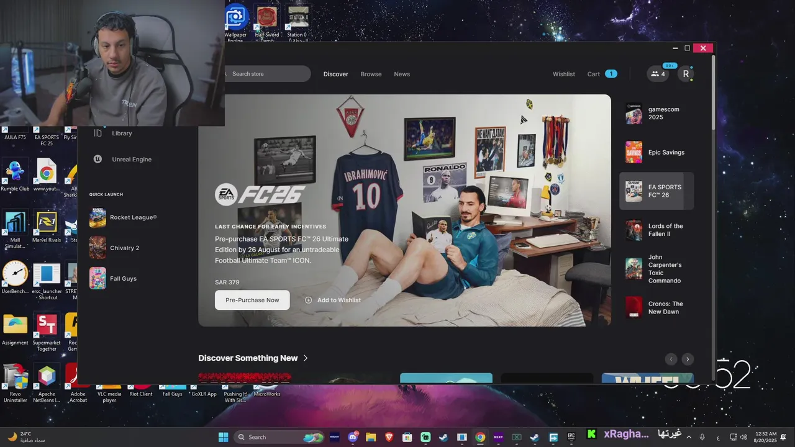This screenshot has width=795, height=447.
Task: Switch to the Browse tab
Action: tap(371, 74)
